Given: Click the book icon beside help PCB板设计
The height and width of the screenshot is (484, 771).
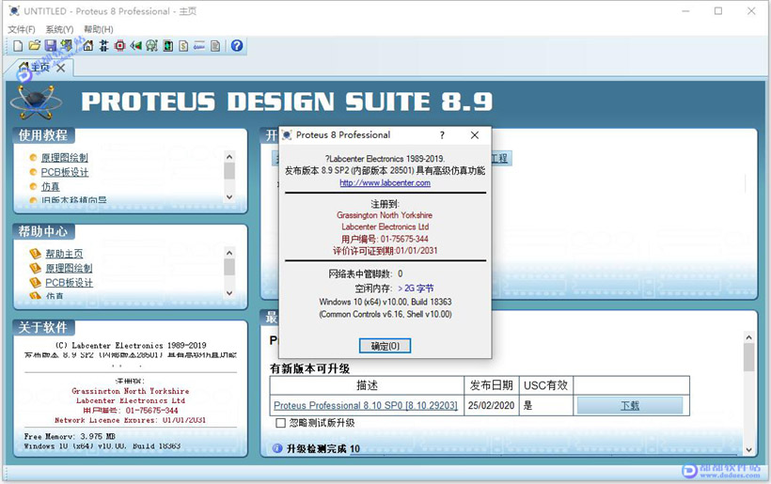Looking at the screenshot, I should [35, 282].
